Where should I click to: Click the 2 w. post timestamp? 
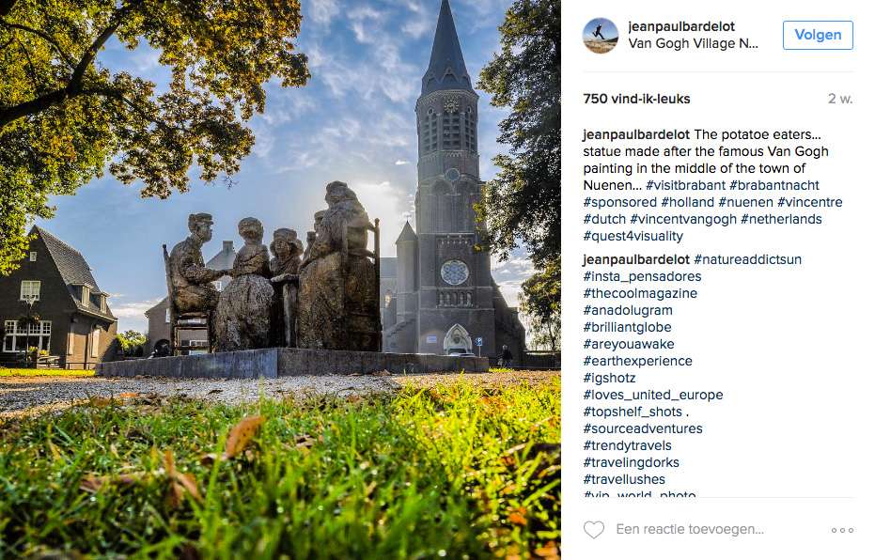point(840,99)
